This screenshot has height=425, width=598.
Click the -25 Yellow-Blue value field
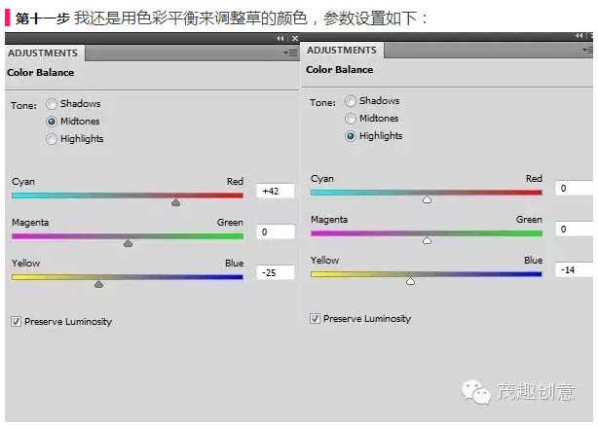pos(276,272)
